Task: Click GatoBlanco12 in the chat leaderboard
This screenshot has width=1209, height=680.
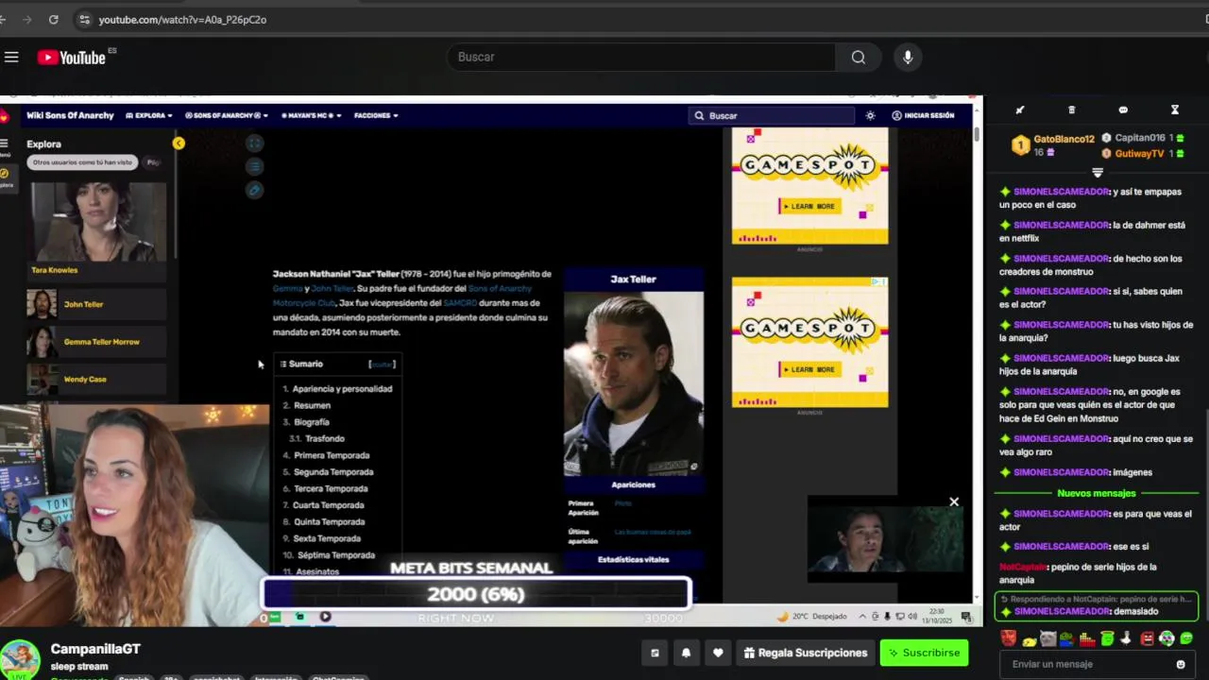Action: click(x=1063, y=139)
